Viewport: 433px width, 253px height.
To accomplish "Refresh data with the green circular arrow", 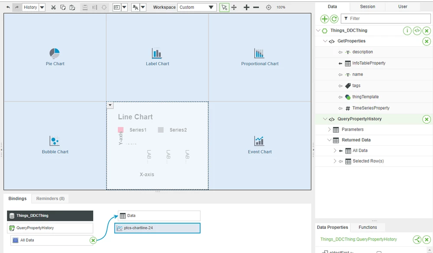I will point(334,19).
